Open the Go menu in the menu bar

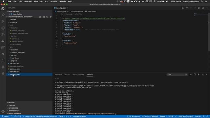(x=41, y=1)
